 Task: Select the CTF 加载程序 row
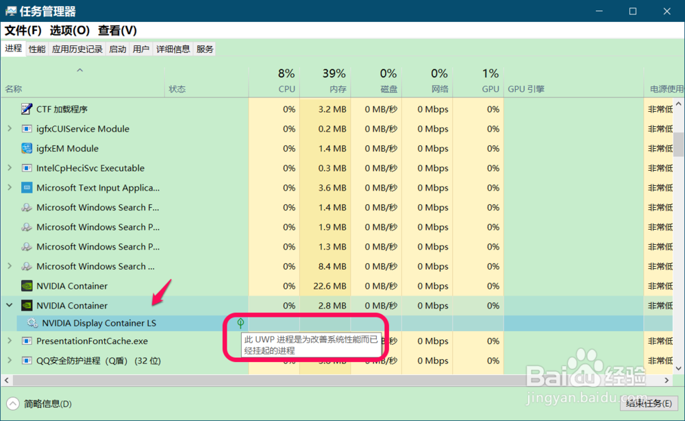click(x=337, y=109)
